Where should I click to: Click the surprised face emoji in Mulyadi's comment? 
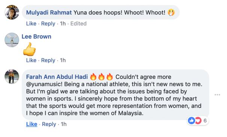pyautogui.click(x=171, y=12)
